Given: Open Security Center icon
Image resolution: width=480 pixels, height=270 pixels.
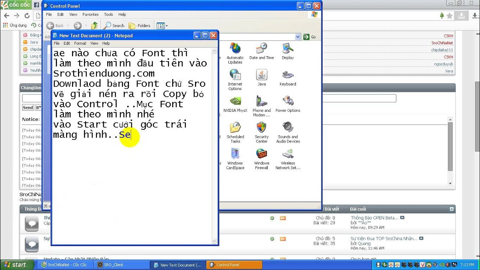Looking at the screenshot, I should tap(261, 132).
